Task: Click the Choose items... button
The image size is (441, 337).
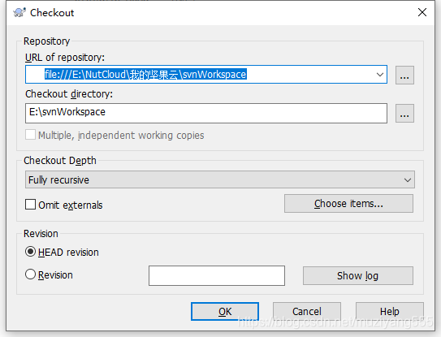Action: coord(348,203)
